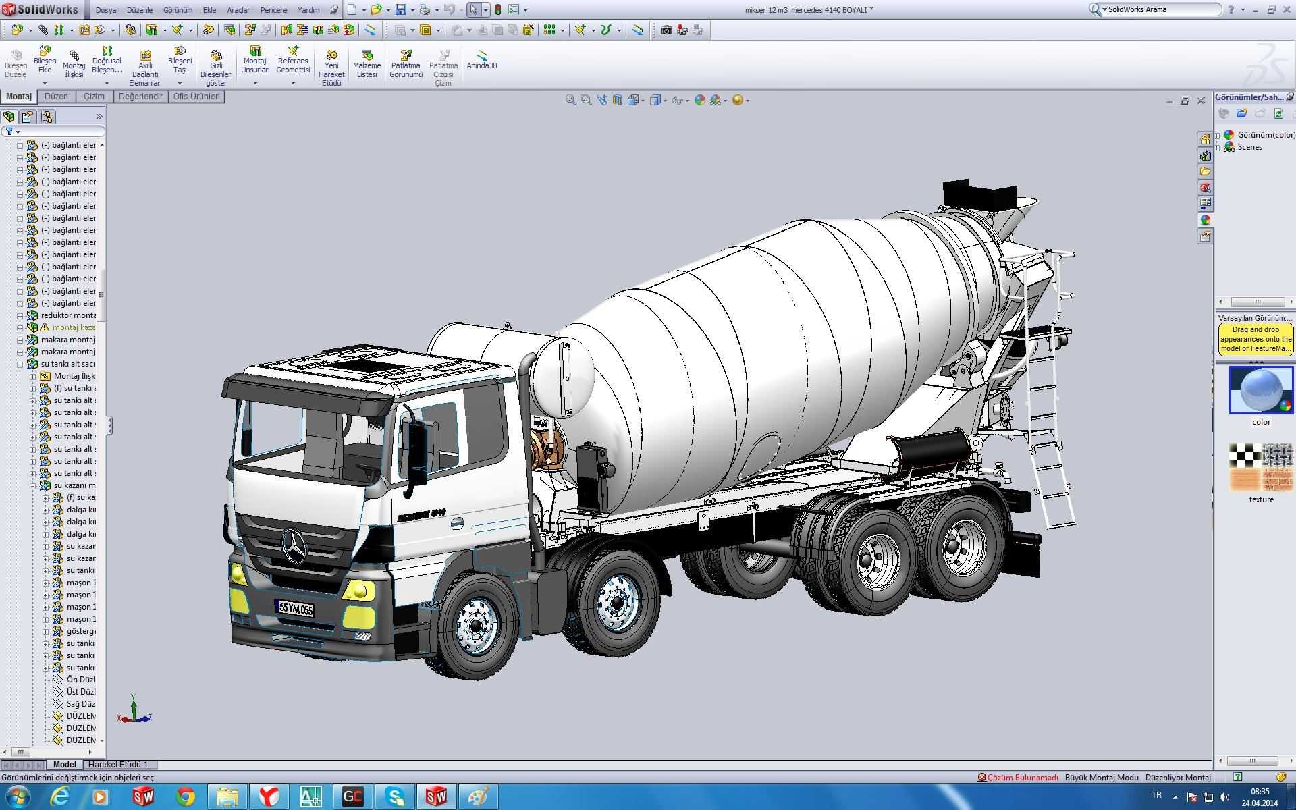Open the Montaj Unsurları dropdown arrow
The image size is (1296, 810).
(255, 83)
